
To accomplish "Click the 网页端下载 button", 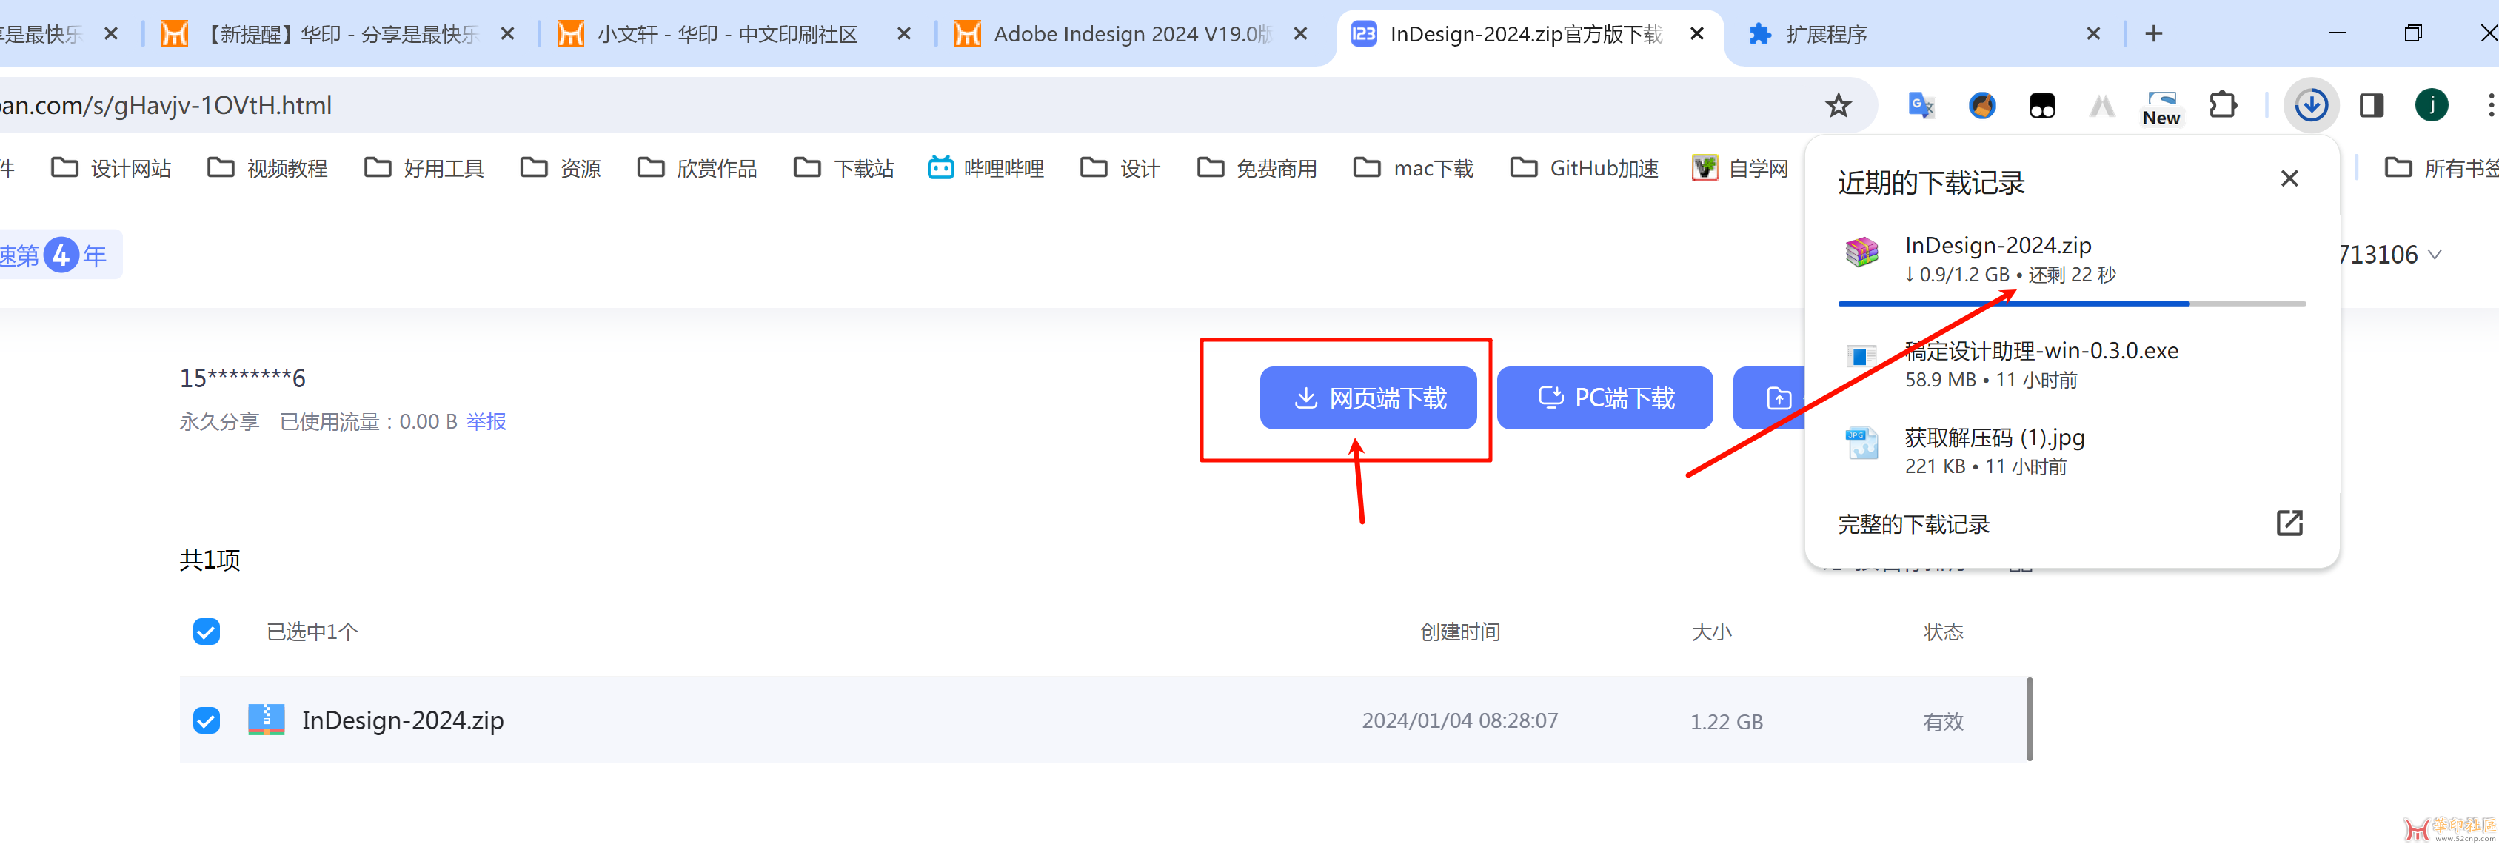I will coord(1368,398).
